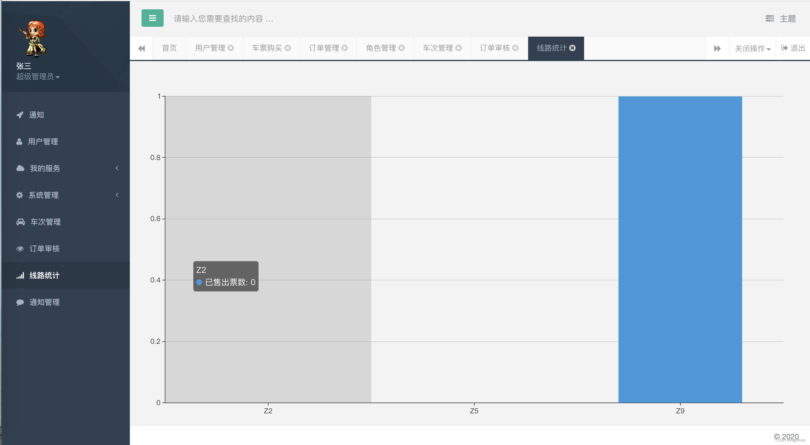Click the green hamburger menu button
The height and width of the screenshot is (445, 810).
(152, 18)
